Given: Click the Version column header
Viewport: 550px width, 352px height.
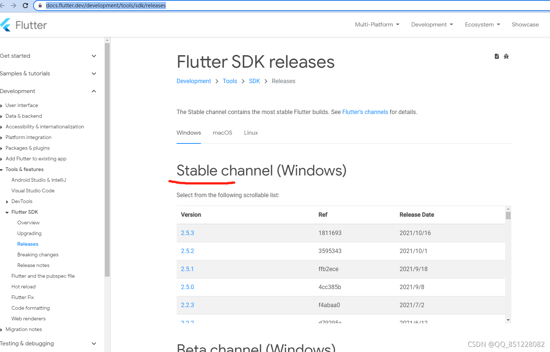Looking at the screenshot, I should pyautogui.click(x=191, y=215).
